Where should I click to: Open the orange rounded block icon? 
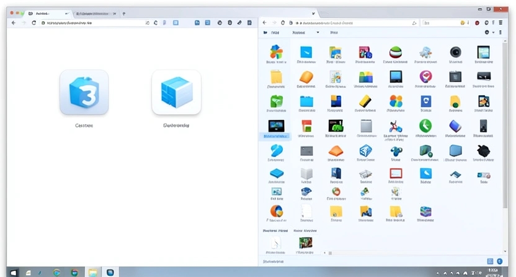[x=306, y=77]
